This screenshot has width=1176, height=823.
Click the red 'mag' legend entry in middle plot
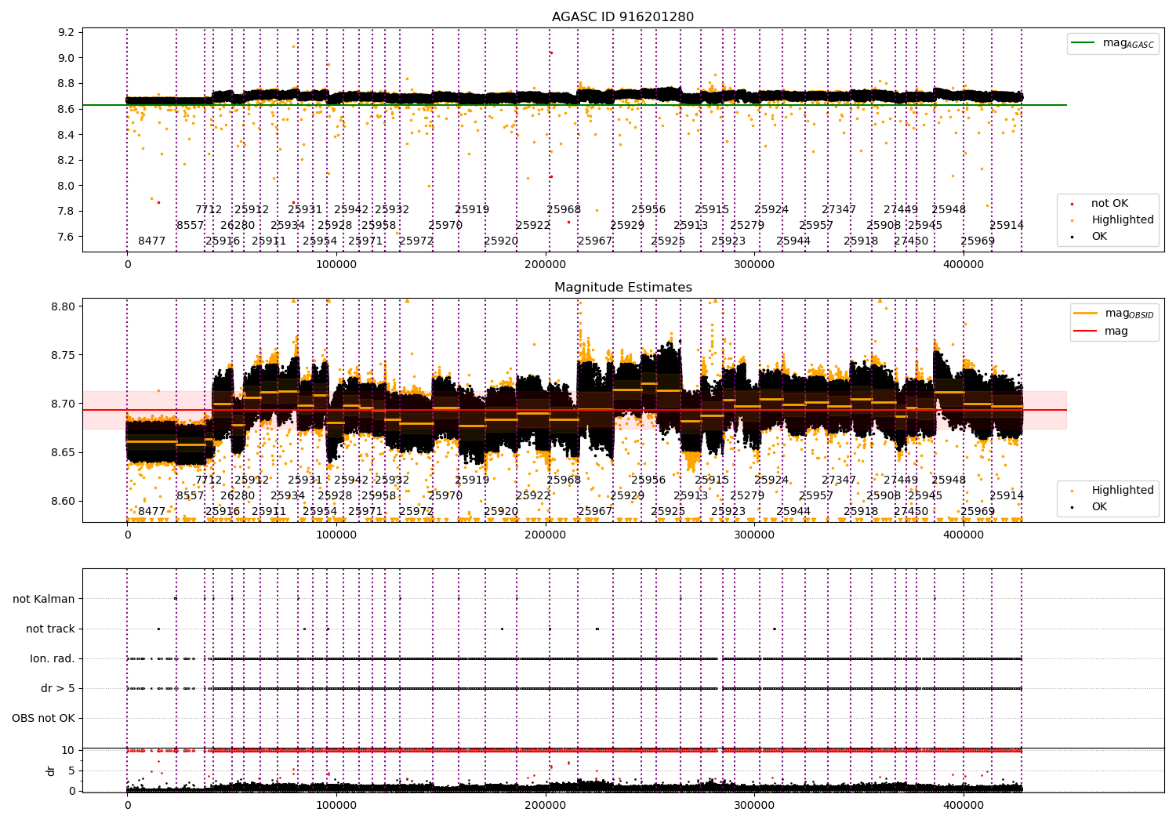coord(1101,332)
